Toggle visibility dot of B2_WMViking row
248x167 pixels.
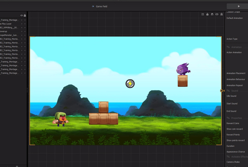[21, 28]
